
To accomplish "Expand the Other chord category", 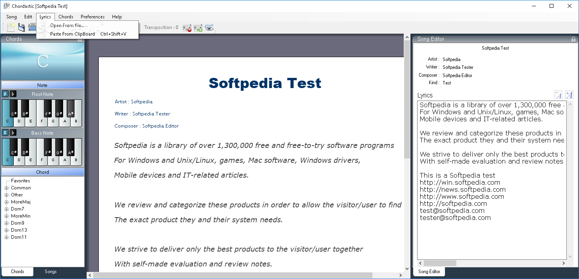I will click(6, 195).
